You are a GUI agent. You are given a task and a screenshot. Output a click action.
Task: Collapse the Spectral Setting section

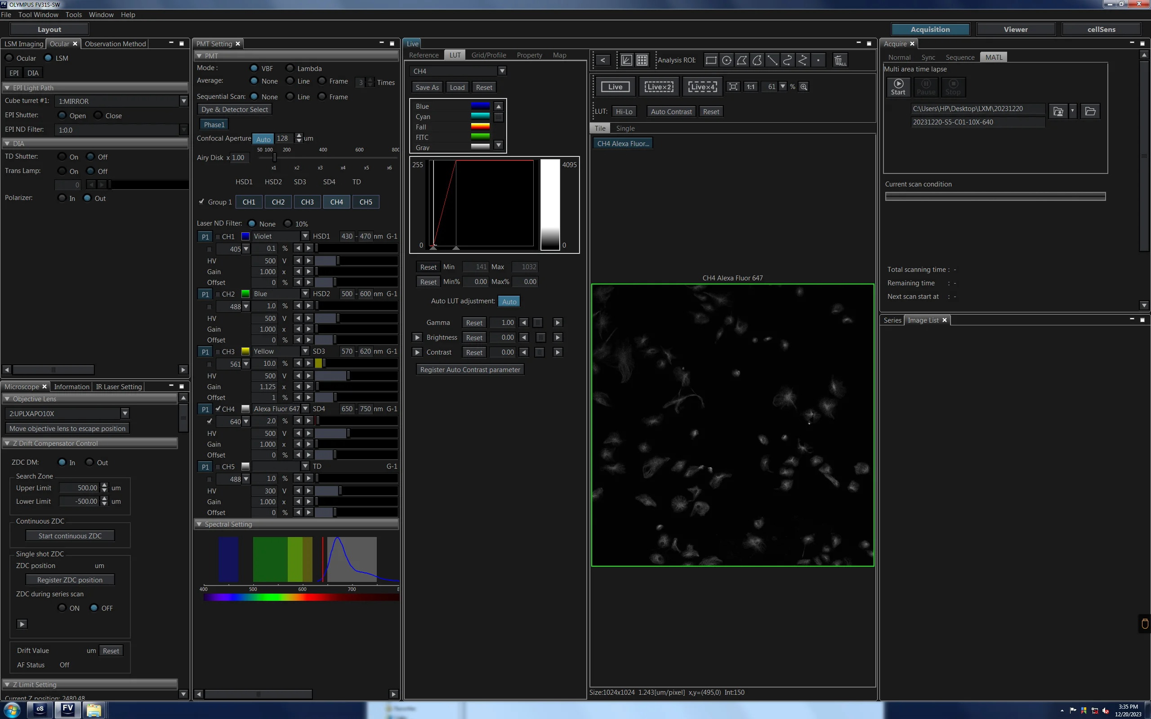point(199,524)
